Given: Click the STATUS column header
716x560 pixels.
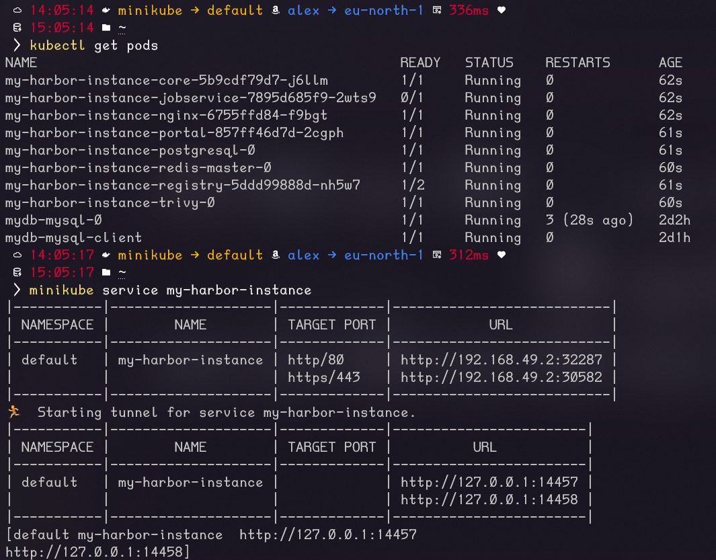Looking at the screenshot, I should coord(489,63).
